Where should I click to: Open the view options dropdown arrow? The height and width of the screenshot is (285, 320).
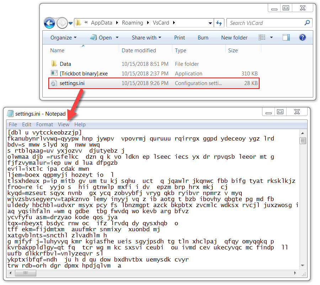click(271, 37)
